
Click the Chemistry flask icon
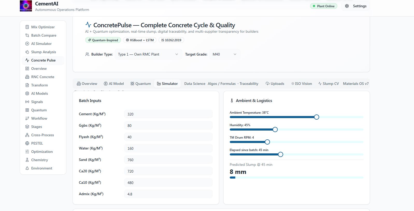[27, 160]
